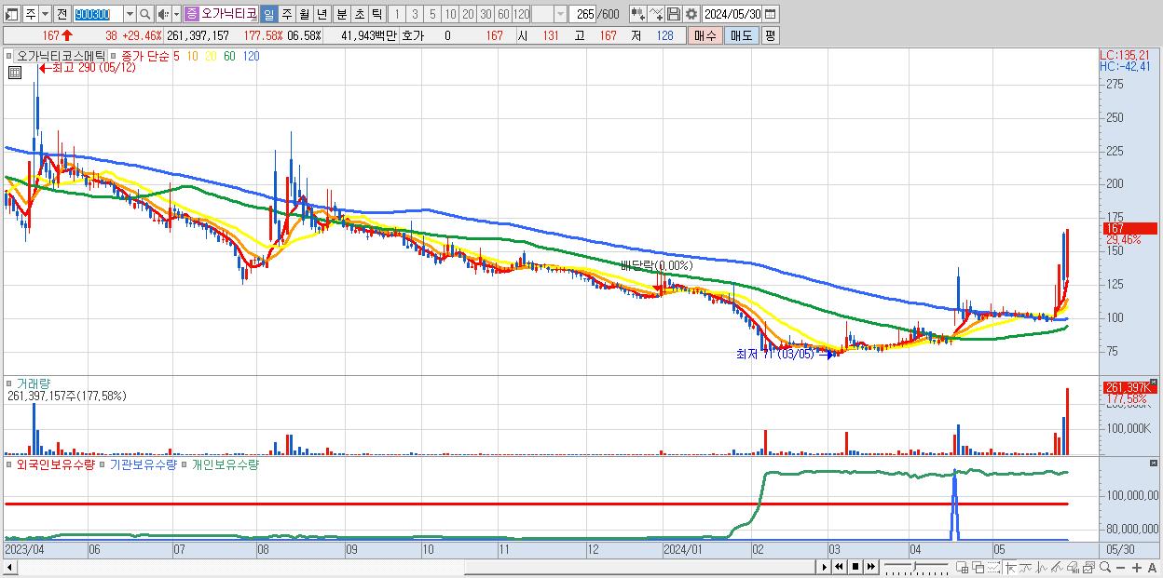Click the date field 2024/05/30
Screen dimensions: 1163x578
click(x=732, y=14)
